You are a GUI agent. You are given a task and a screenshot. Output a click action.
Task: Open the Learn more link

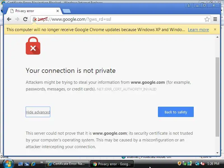click(x=198, y=30)
